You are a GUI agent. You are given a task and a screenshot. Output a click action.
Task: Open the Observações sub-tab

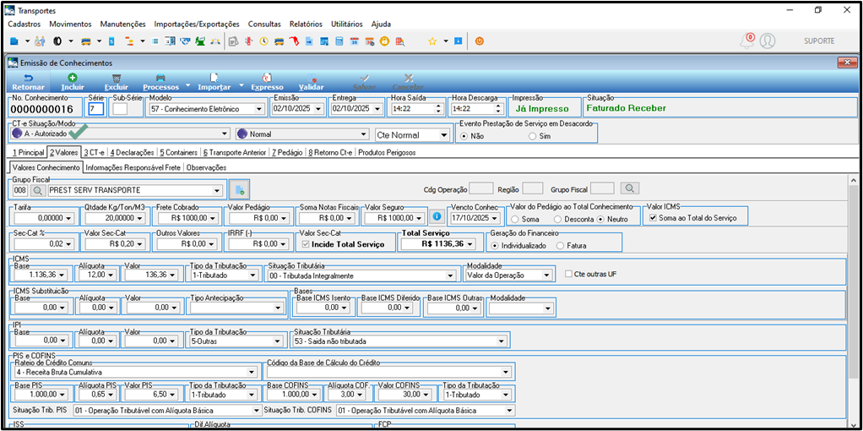pos(207,167)
